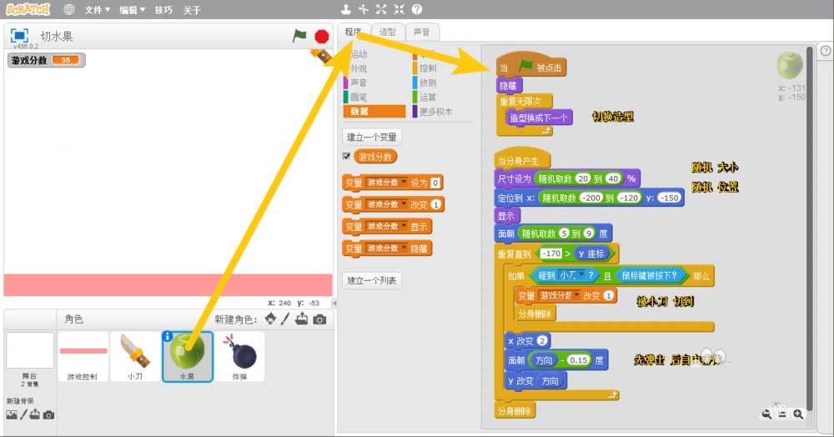Choose backdrop from library

(x=11, y=414)
